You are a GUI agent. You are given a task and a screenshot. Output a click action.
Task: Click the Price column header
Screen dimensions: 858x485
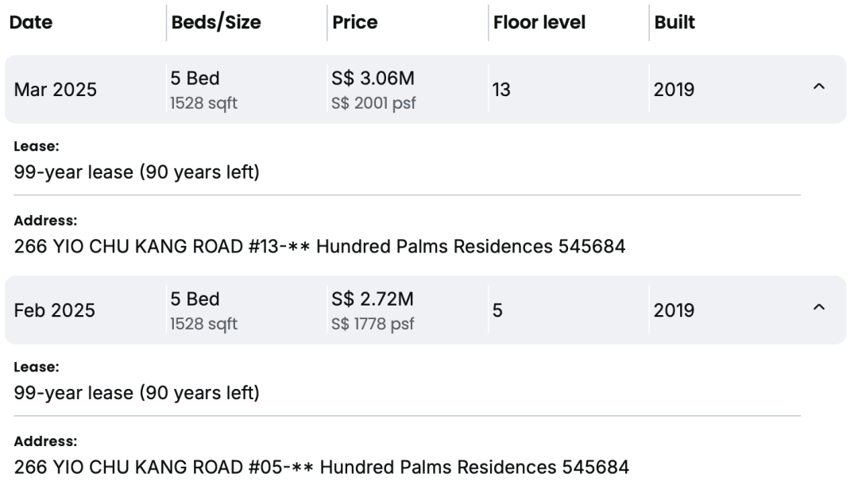click(355, 22)
